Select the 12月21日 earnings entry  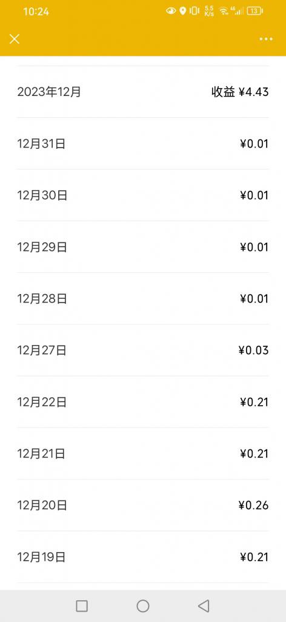143,453
